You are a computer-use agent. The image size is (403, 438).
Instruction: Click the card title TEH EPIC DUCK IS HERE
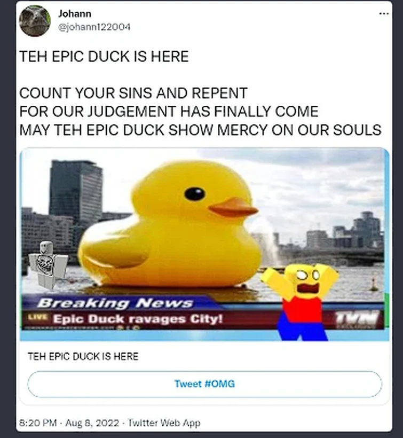pyautogui.click(x=83, y=356)
